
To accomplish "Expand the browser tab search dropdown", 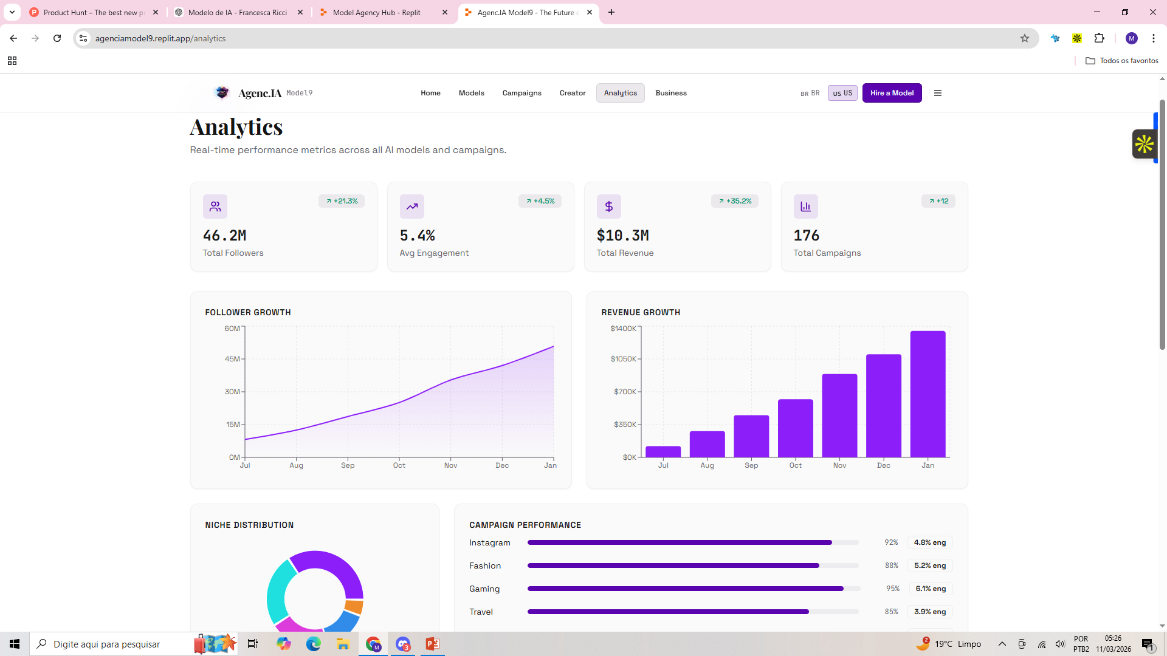I will 12,12.
